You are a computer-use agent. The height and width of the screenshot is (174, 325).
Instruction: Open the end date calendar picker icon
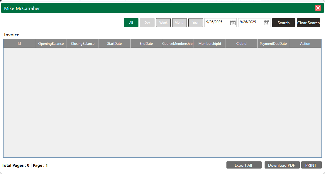coord(266,23)
